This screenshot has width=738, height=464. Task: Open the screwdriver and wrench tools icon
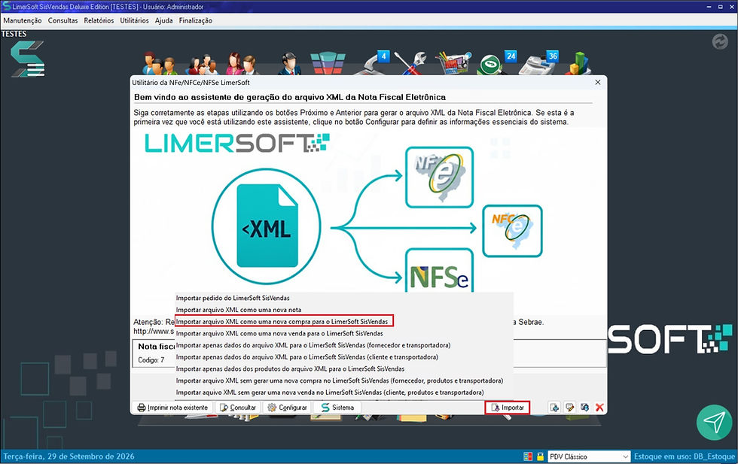click(410, 63)
